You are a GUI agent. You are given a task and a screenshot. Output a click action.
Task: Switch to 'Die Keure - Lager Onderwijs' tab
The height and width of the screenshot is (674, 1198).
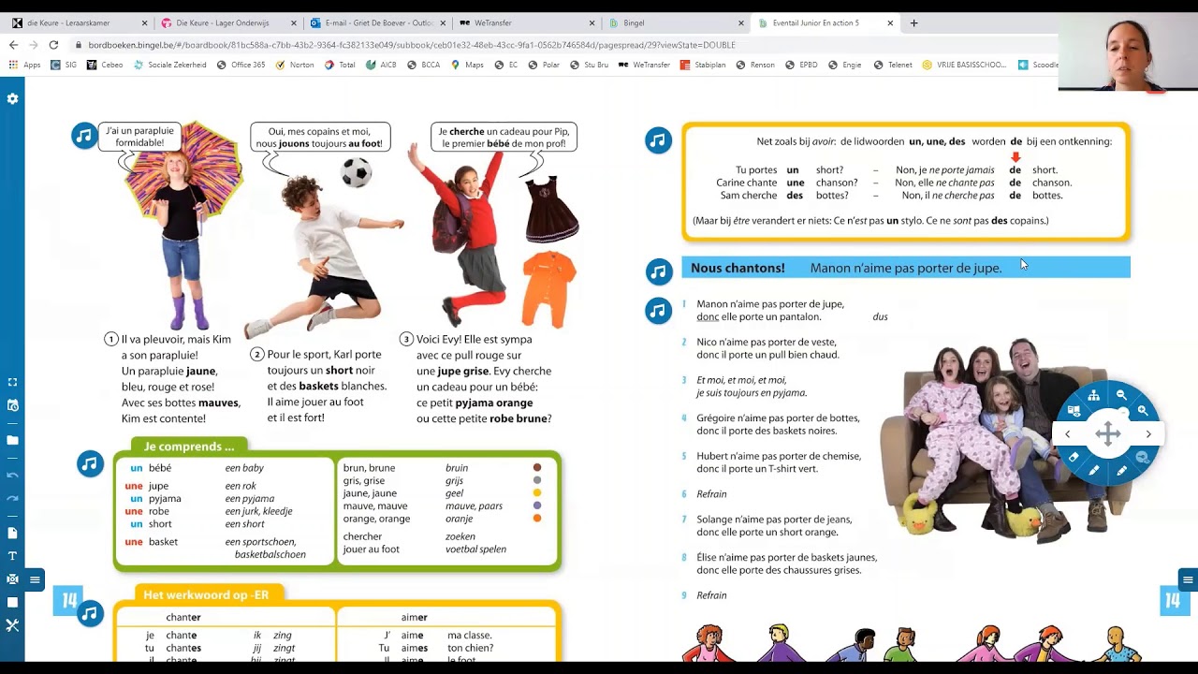click(227, 23)
